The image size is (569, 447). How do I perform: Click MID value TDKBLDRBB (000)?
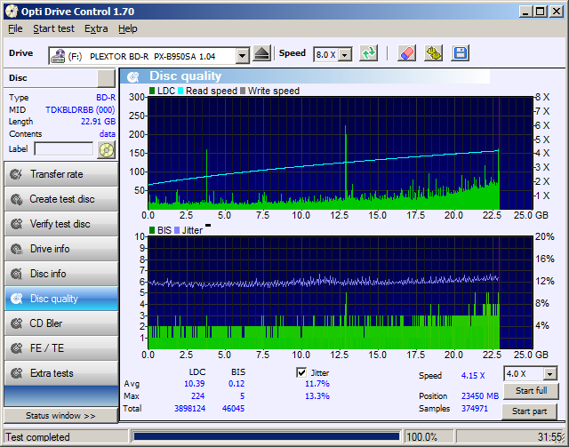pos(80,109)
